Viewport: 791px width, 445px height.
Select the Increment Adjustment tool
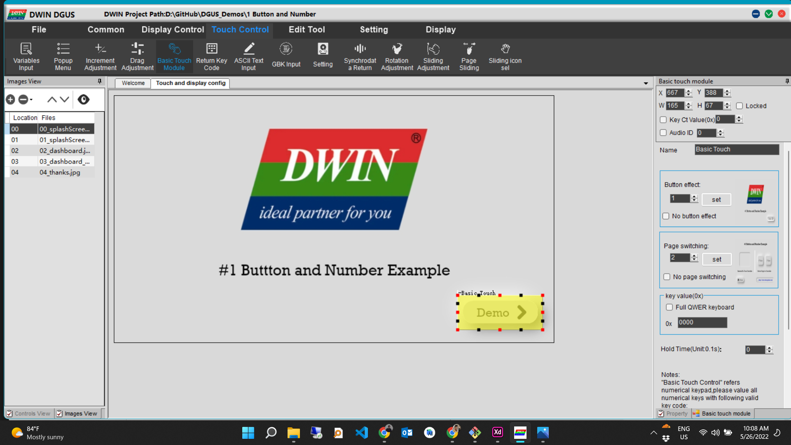click(100, 56)
